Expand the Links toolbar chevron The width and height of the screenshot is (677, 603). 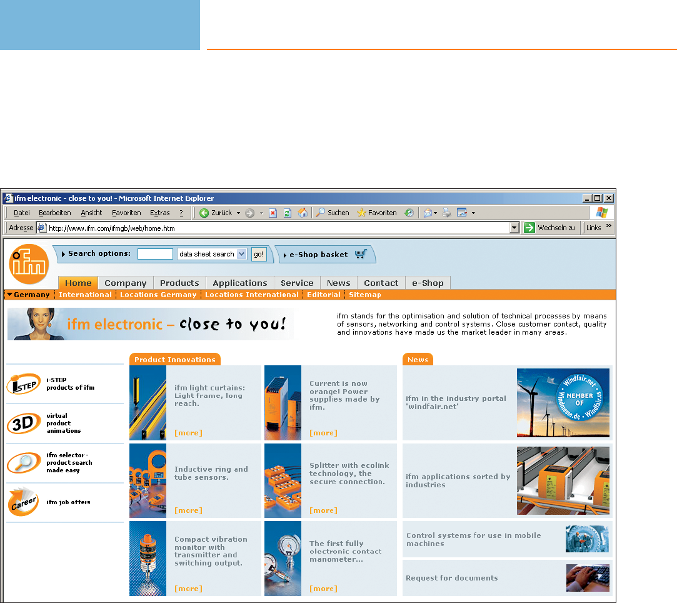pos(609,226)
